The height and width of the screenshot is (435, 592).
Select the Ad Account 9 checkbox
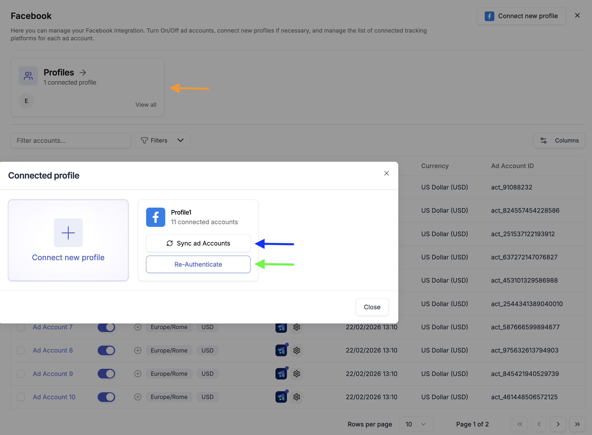tap(21, 374)
